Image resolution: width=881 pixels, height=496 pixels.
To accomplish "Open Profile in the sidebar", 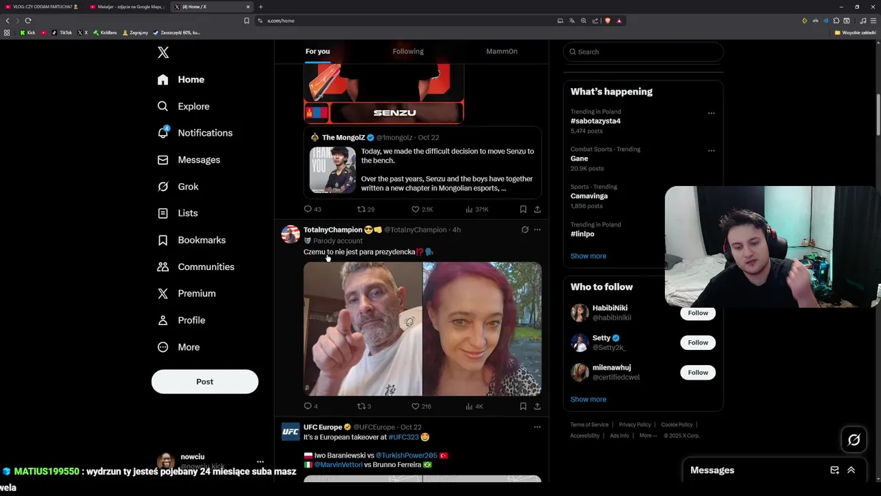I will (x=182, y=320).
